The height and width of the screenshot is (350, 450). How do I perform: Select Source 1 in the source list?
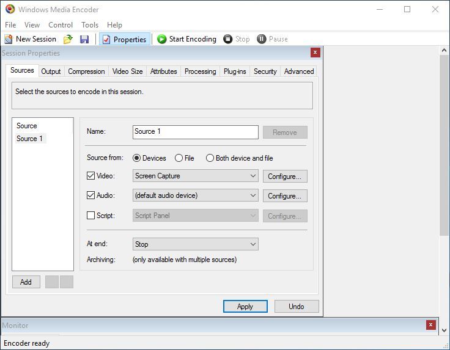(29, 139)
